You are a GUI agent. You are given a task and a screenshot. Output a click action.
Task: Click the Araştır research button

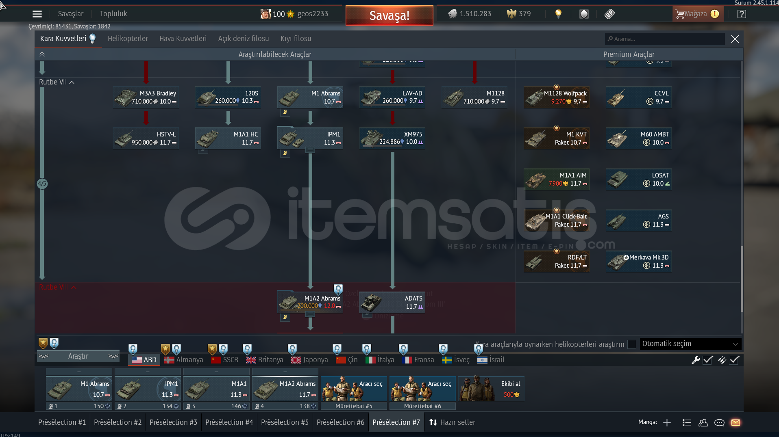click(x=78, y=356)
